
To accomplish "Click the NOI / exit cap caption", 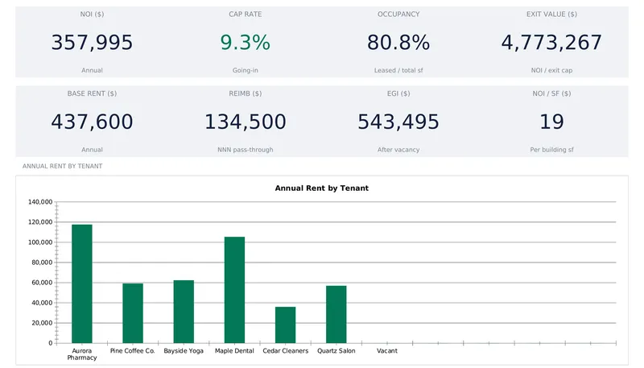I will pyautogui.click(x=551, y=70).
